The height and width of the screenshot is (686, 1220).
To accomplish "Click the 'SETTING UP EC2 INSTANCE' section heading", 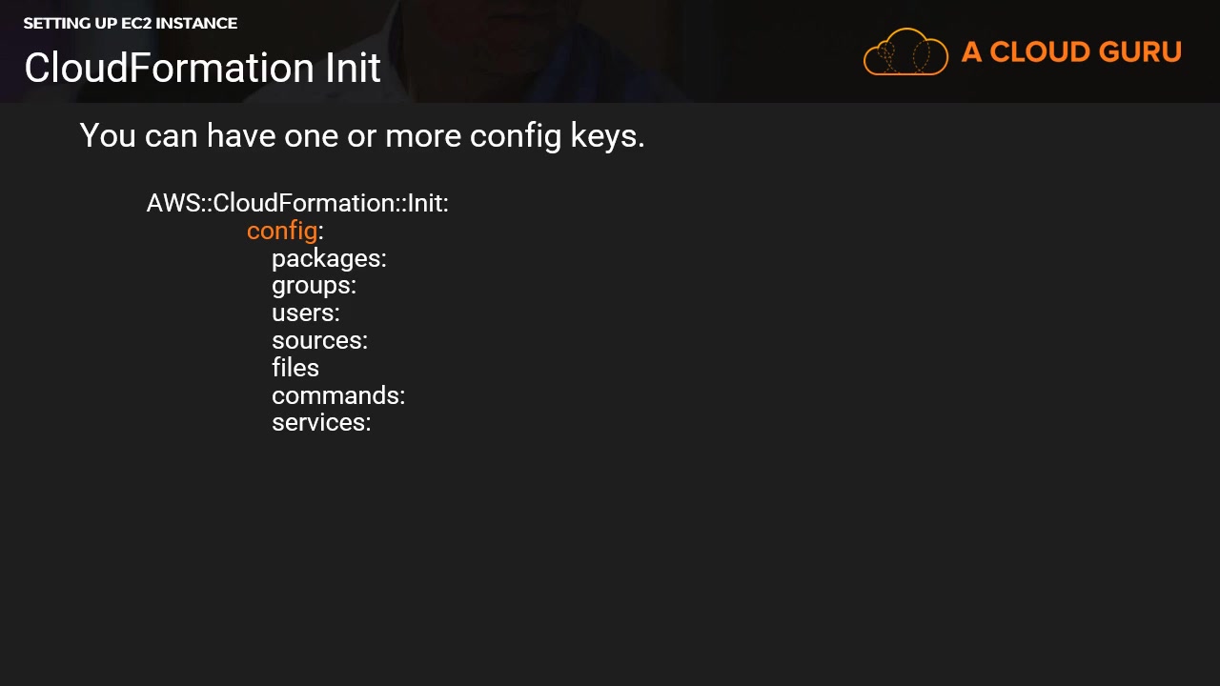I will (x=131, y=23).
